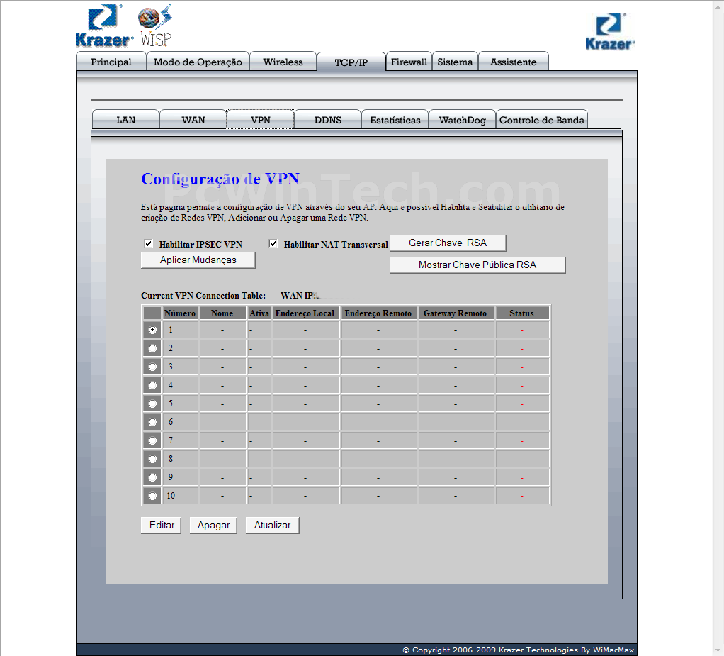
Task: Switch to the Wireless tab
Action: point(283,62)
